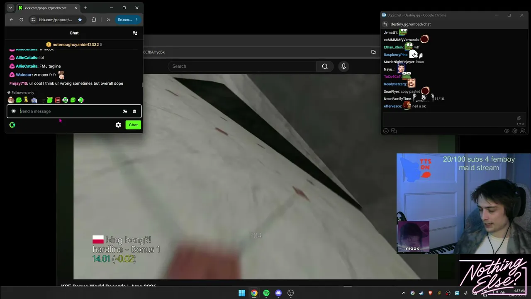Insert the last green quick emote in row
The image size is (531, 299).
pyautogui.click(x=81, y=100)
